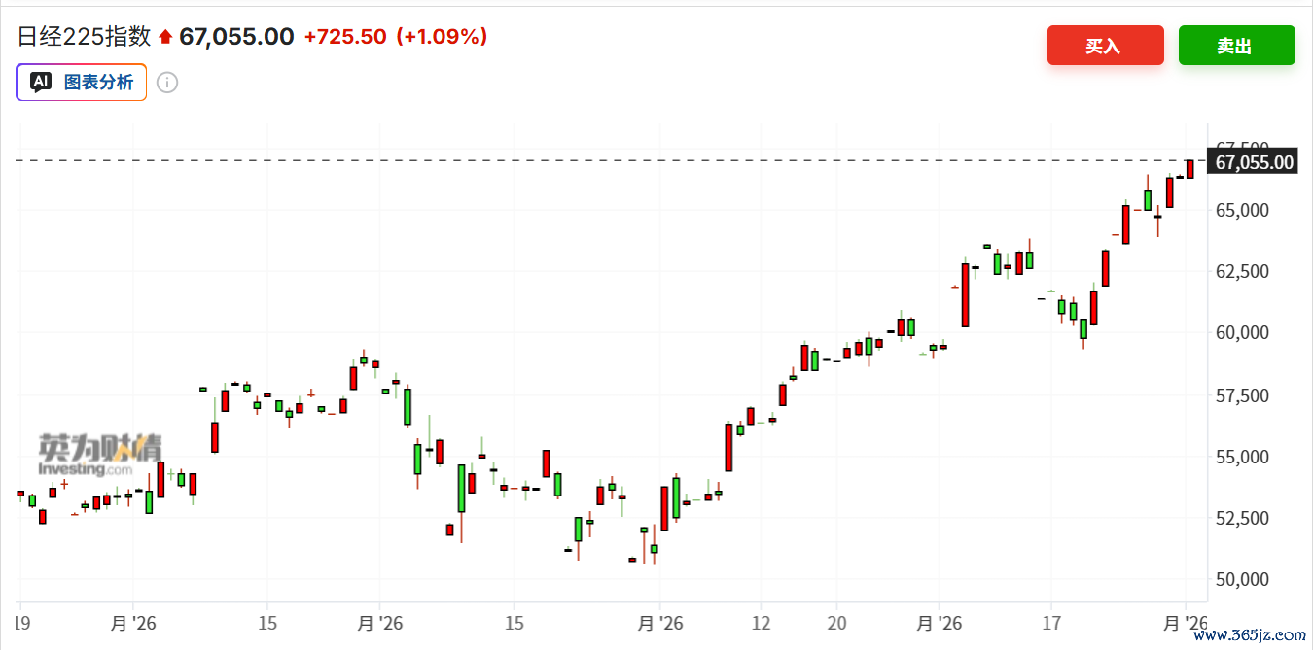The height and width of the screenshot is (650, 1313).
Task: Click the red up-arrow icon next to the index price
Action: click(165, 37)
